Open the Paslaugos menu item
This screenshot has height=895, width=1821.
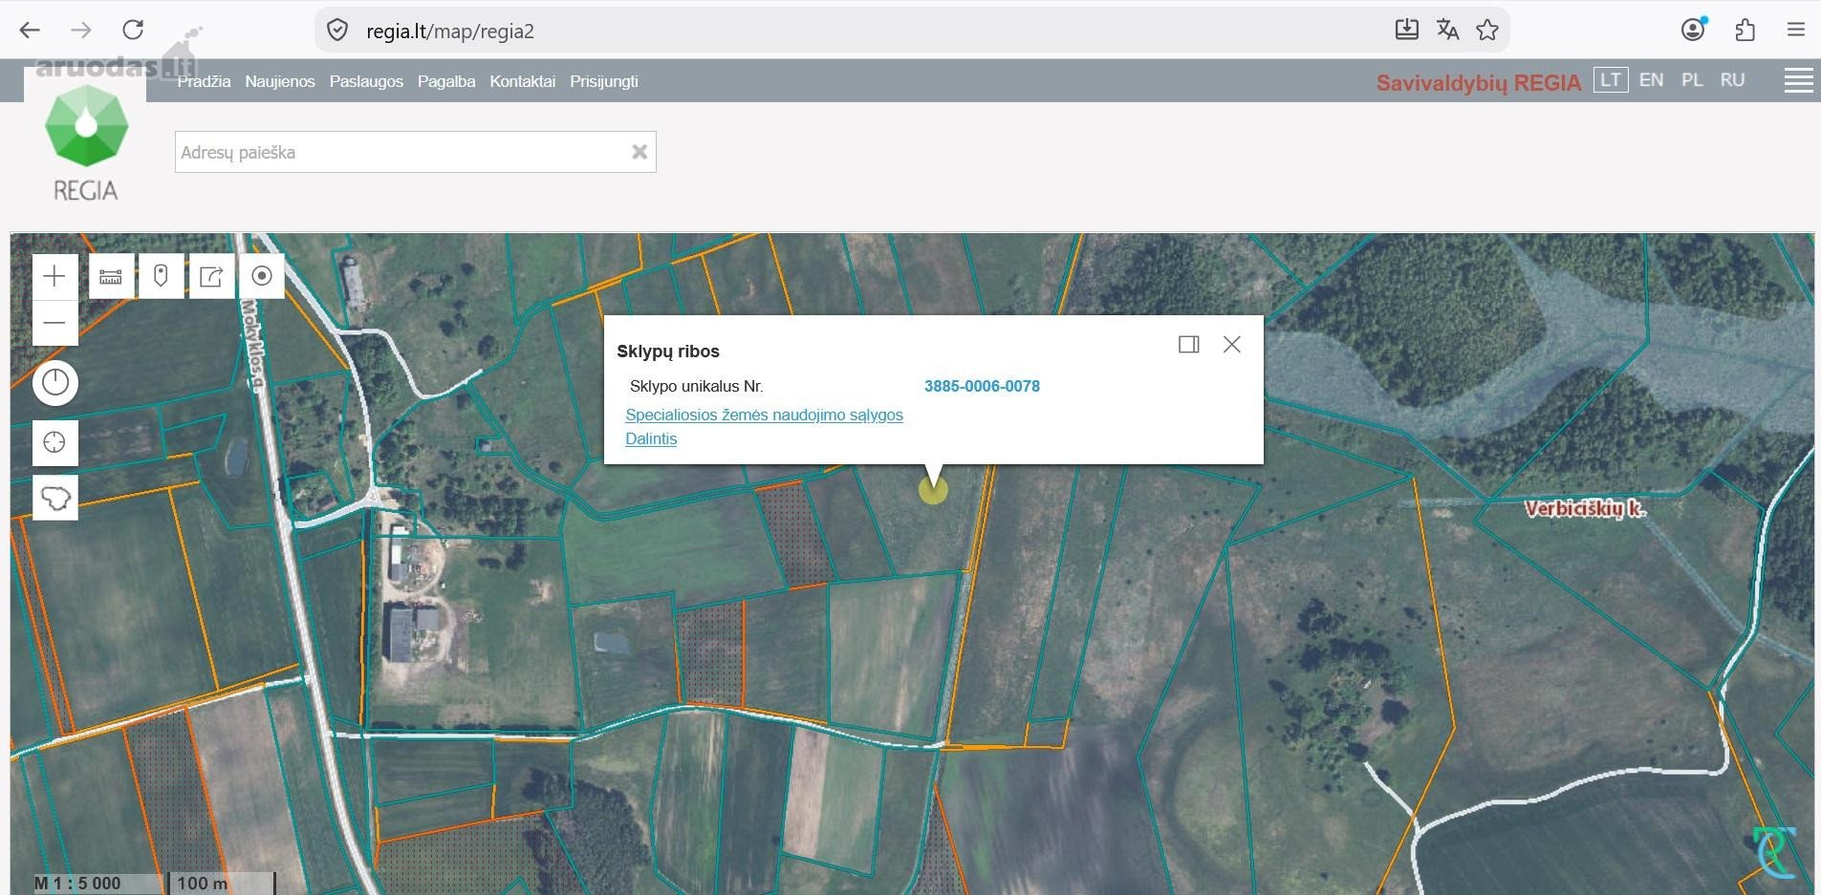(x=366, y=81)
